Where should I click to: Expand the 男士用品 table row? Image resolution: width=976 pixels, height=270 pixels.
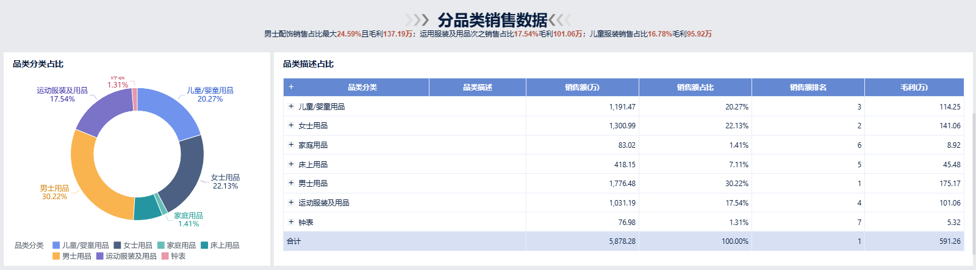[291, 183]
